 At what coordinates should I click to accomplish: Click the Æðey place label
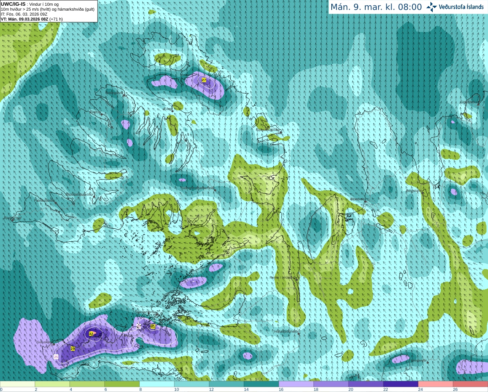tap(168, 108)
